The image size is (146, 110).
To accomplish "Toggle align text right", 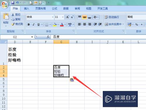I will (x=89, y=24).
